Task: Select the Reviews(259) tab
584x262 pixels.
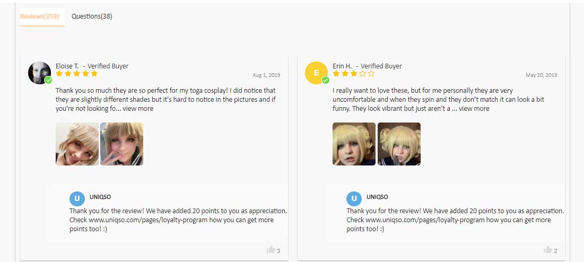Action: point(39,16)
